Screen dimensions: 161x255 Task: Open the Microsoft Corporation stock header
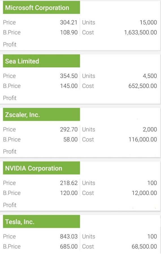[41, 7]
